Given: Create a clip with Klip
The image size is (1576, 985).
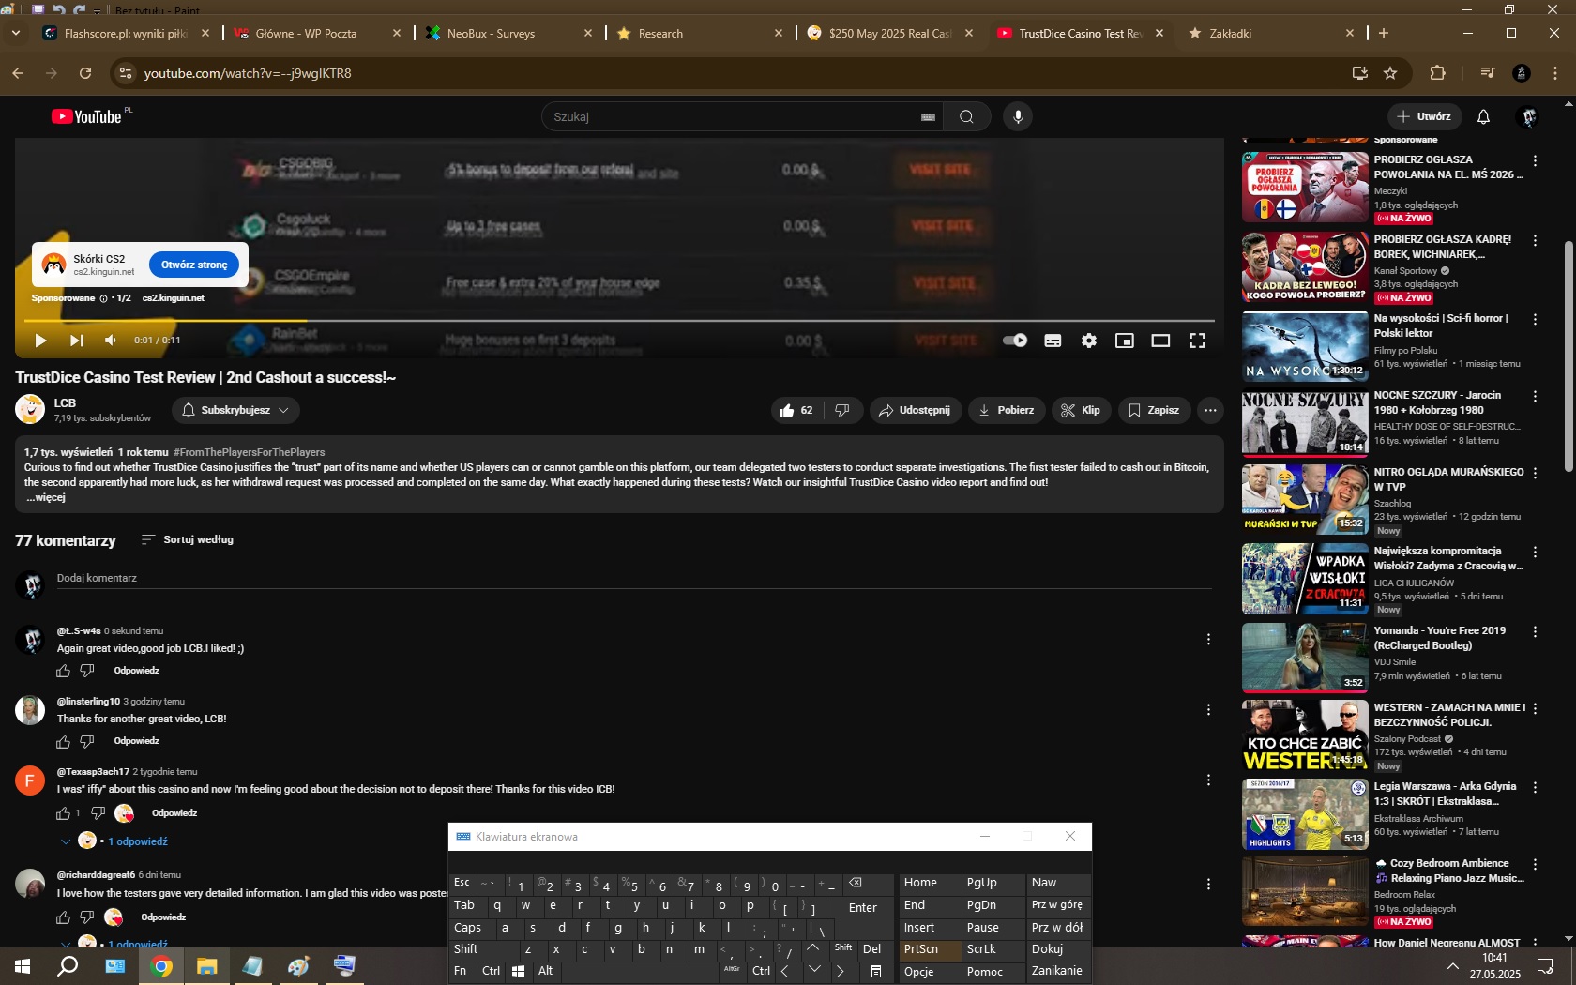Looking at the screenshot, I should [1081, 410].
